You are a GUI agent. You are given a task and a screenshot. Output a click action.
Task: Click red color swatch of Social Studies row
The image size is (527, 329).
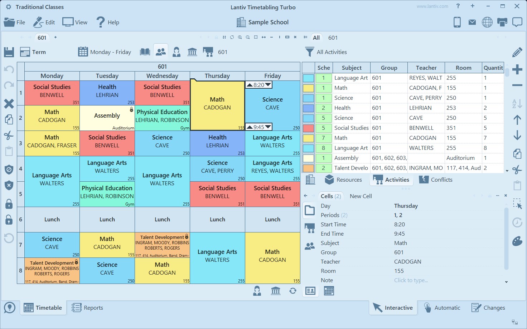pos(308,128)
